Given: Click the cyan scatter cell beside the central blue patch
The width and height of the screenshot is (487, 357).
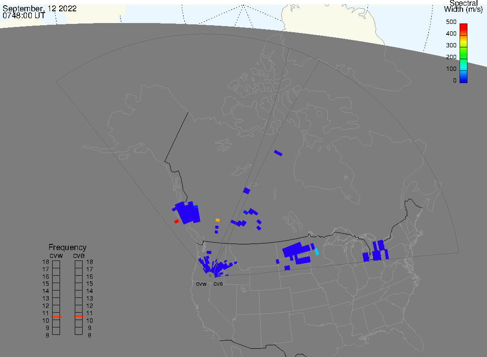Looking at the screenshot, I should (x=317, y=252).
